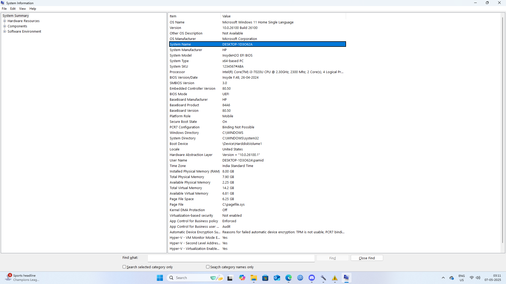Expand the Components category
The image size is (506, 284).
coord(5,26)
